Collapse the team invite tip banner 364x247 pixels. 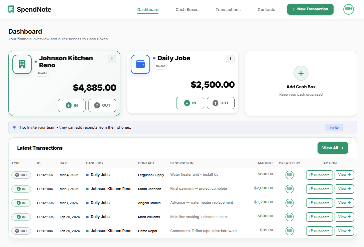coord(349,127)
